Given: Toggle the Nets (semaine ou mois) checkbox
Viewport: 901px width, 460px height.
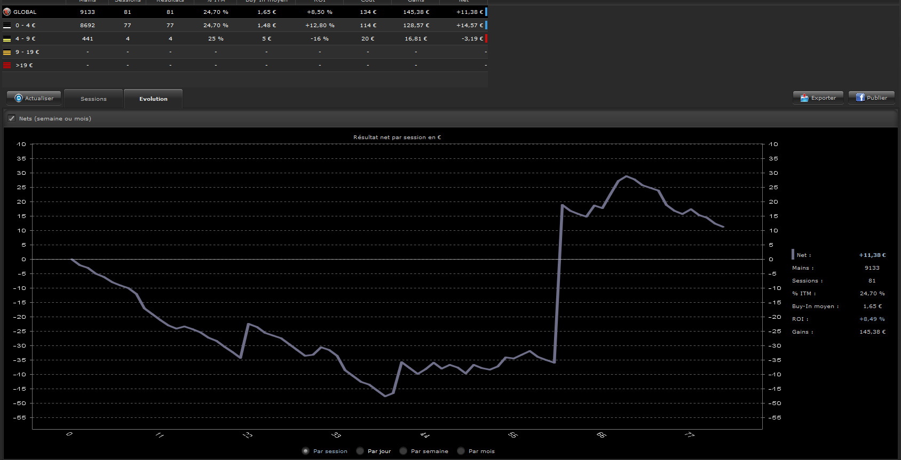Looking at the screenshot, I should pyautogui.click(x=11, y=118).
